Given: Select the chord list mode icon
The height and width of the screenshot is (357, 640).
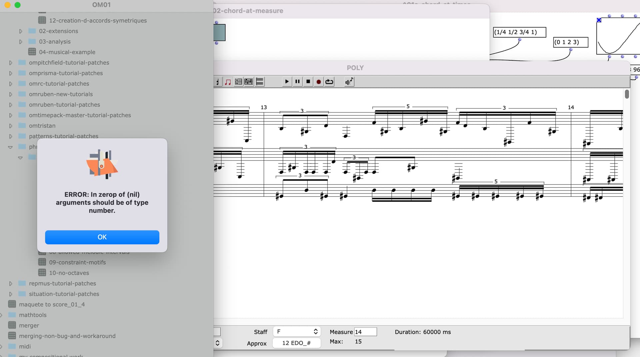Looking at the screenshot, I should coord(238,82).
